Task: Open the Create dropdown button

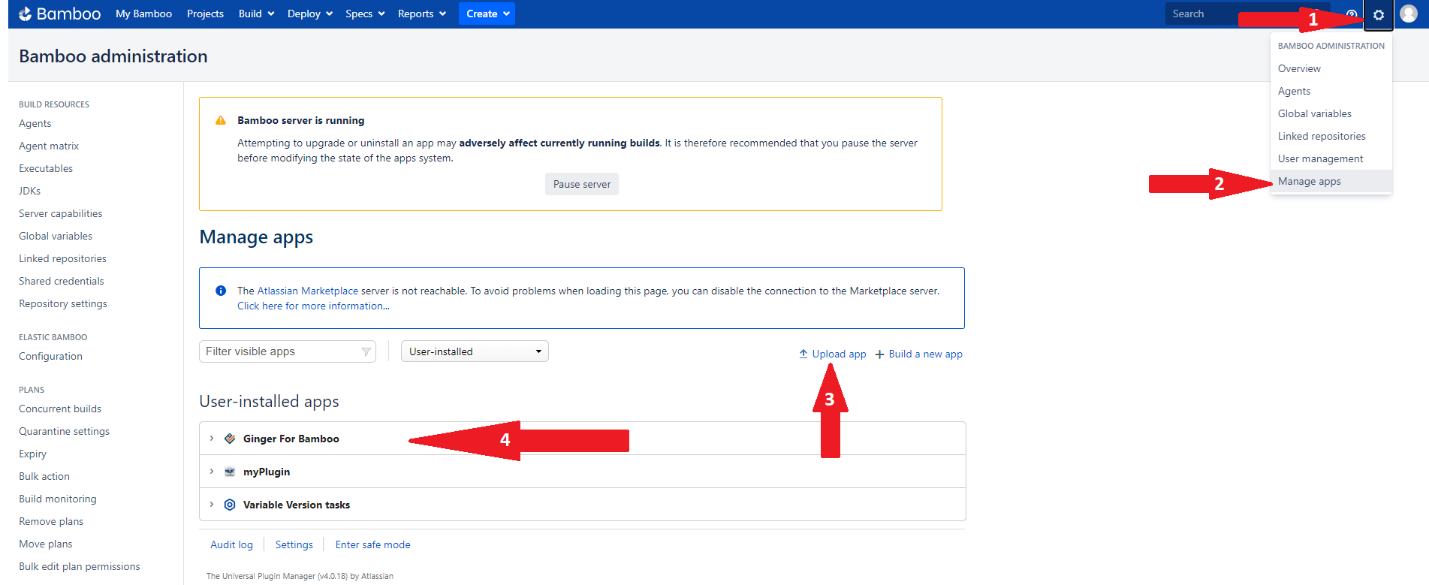Action: (x=487, y=14)
